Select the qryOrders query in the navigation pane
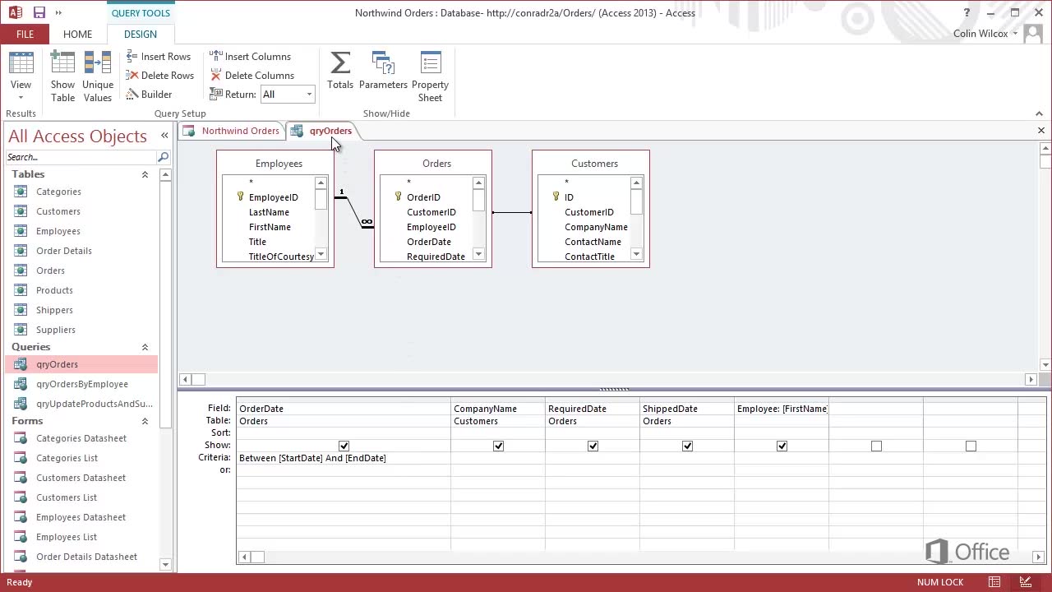Screen dimensions: 1052x592 [81, 364]
